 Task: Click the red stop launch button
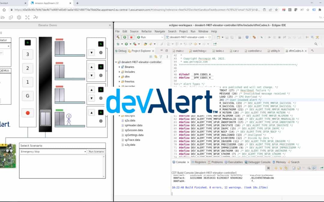coord(131,37)
